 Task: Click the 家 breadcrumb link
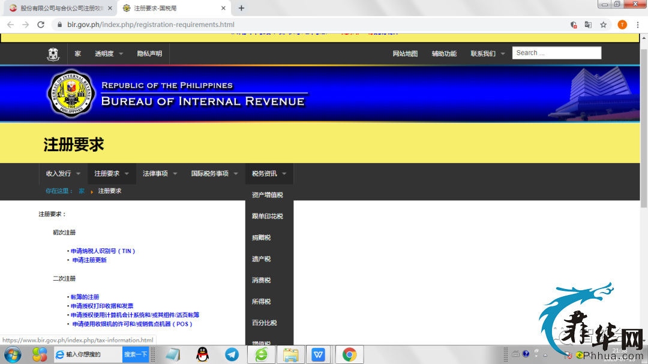(x=82, y=191)
